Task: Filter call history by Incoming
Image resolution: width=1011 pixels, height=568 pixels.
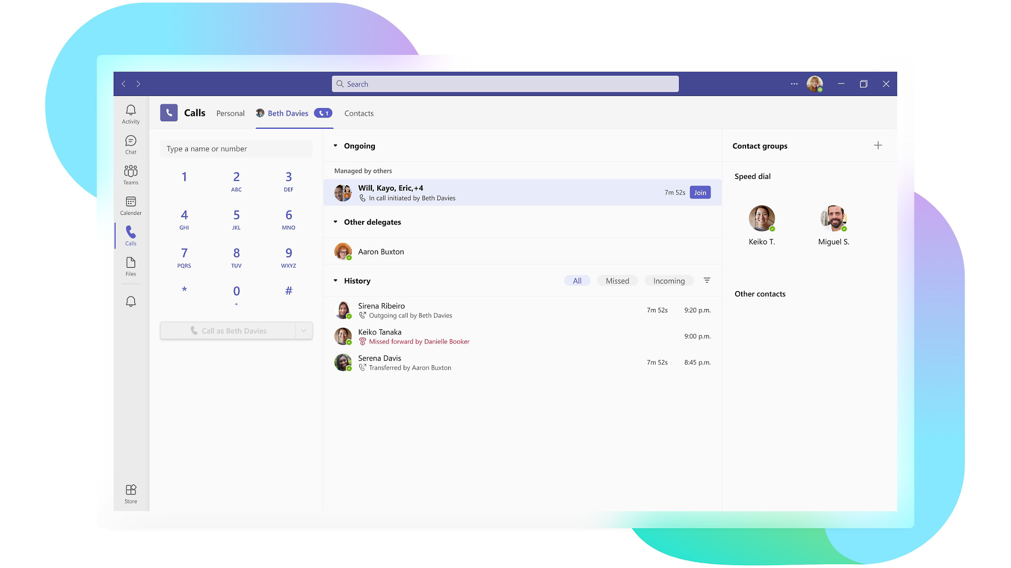Action: pos(669,281)
